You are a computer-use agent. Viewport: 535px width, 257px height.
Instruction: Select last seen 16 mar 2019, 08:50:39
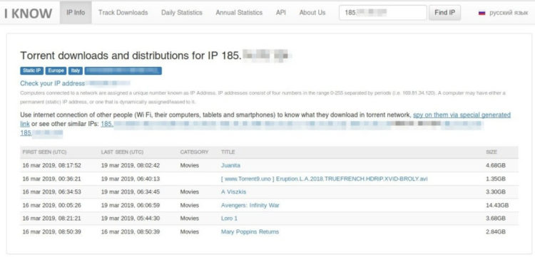click(x=131, y=232)
